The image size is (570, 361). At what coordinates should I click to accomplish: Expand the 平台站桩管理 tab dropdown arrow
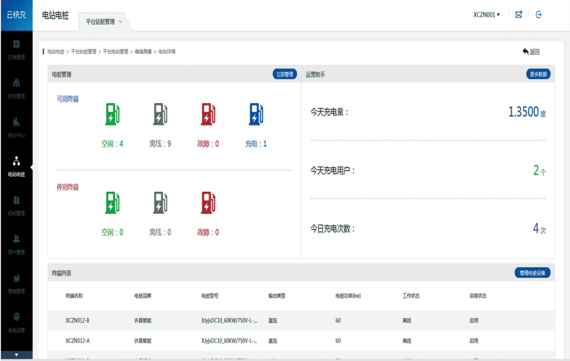pyautogui.click(x=120, y=21)
